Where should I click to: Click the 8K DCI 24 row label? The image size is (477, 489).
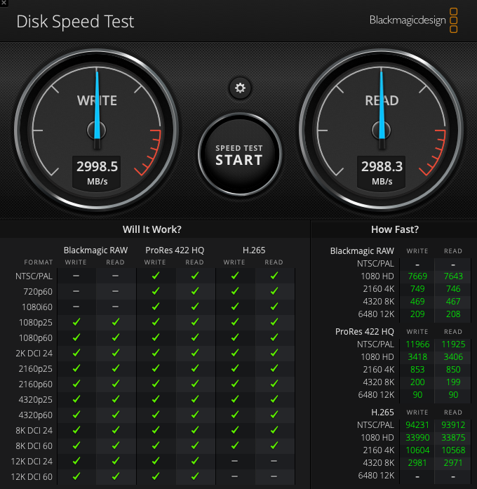[x=34, y=431]
